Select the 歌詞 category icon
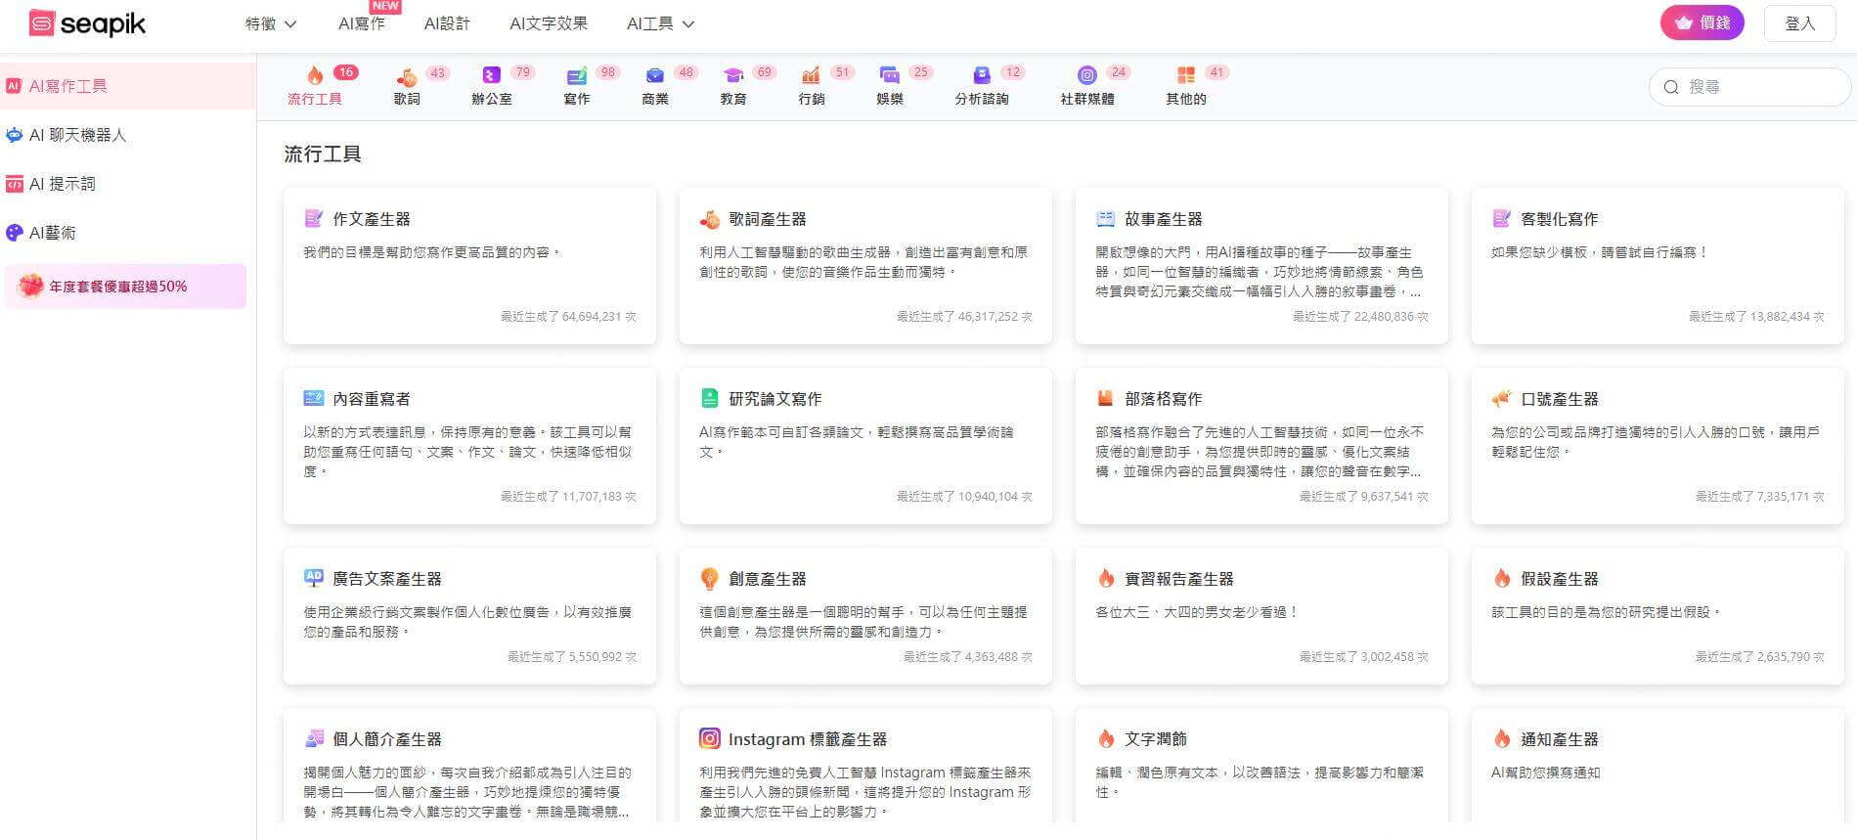 point(407,76)
